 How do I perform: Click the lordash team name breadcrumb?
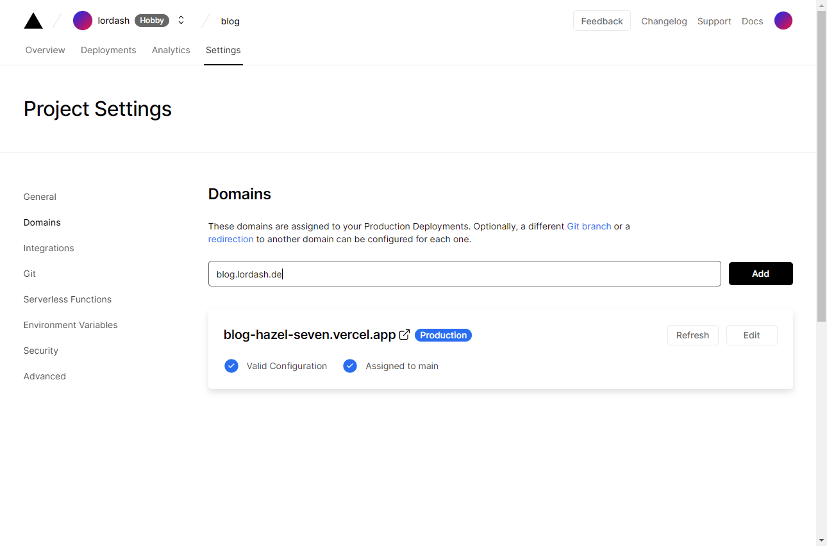(113, 21)
